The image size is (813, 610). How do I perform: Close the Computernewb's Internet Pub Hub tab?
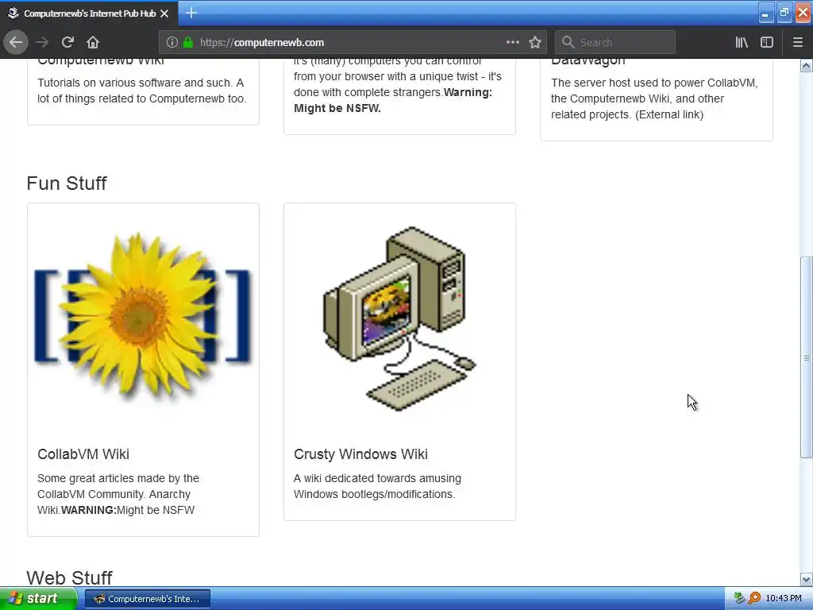[x=164, y=14]
